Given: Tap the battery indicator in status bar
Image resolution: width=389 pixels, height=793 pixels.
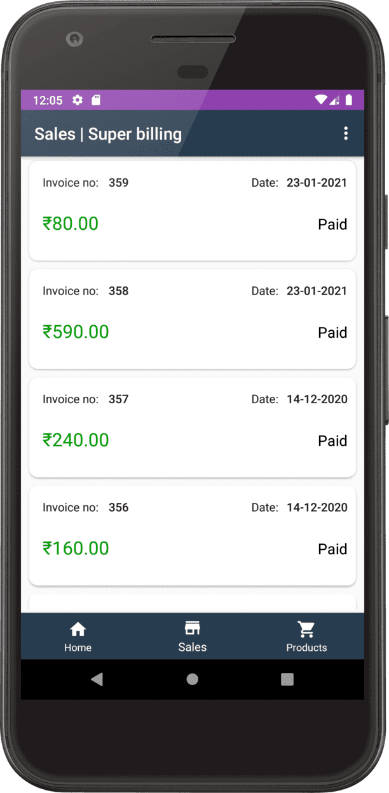Looking at the screenshot, I should point(349,100).
